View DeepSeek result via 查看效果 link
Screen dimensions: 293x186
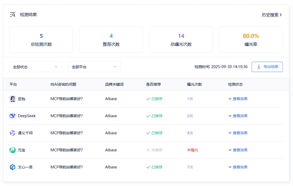[240, 116]
